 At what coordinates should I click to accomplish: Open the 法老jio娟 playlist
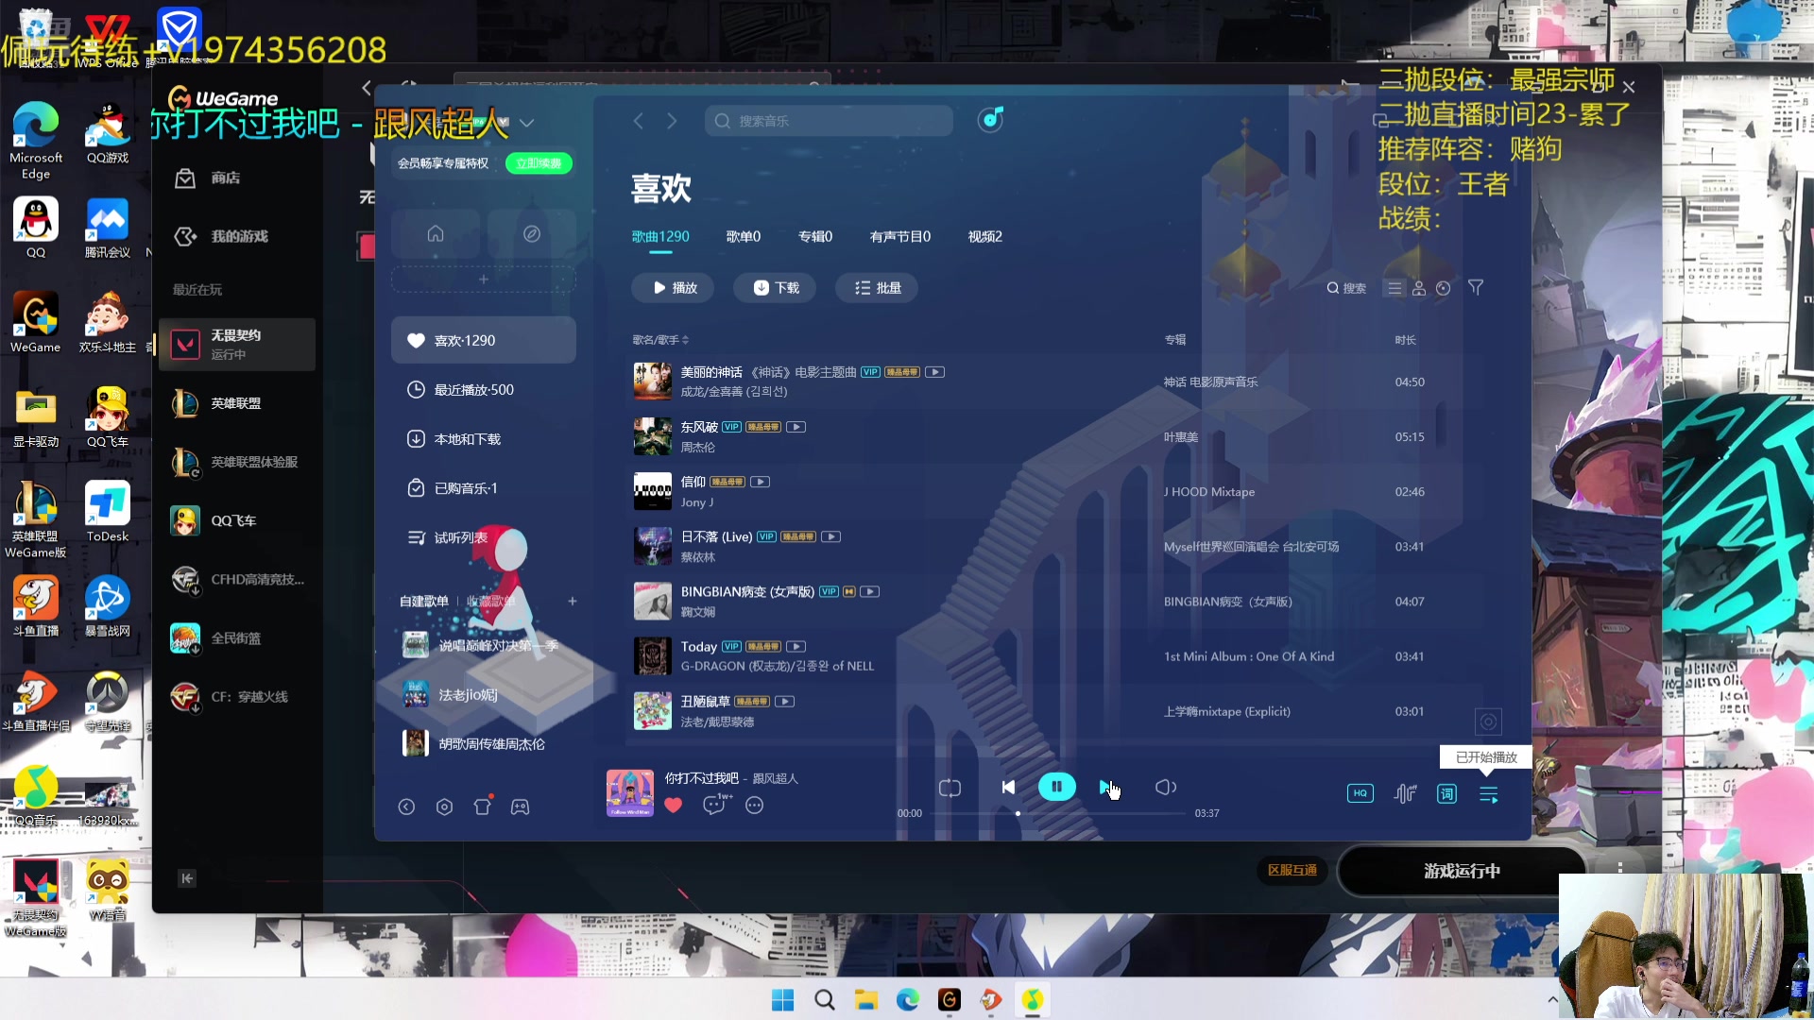(483, 694)
